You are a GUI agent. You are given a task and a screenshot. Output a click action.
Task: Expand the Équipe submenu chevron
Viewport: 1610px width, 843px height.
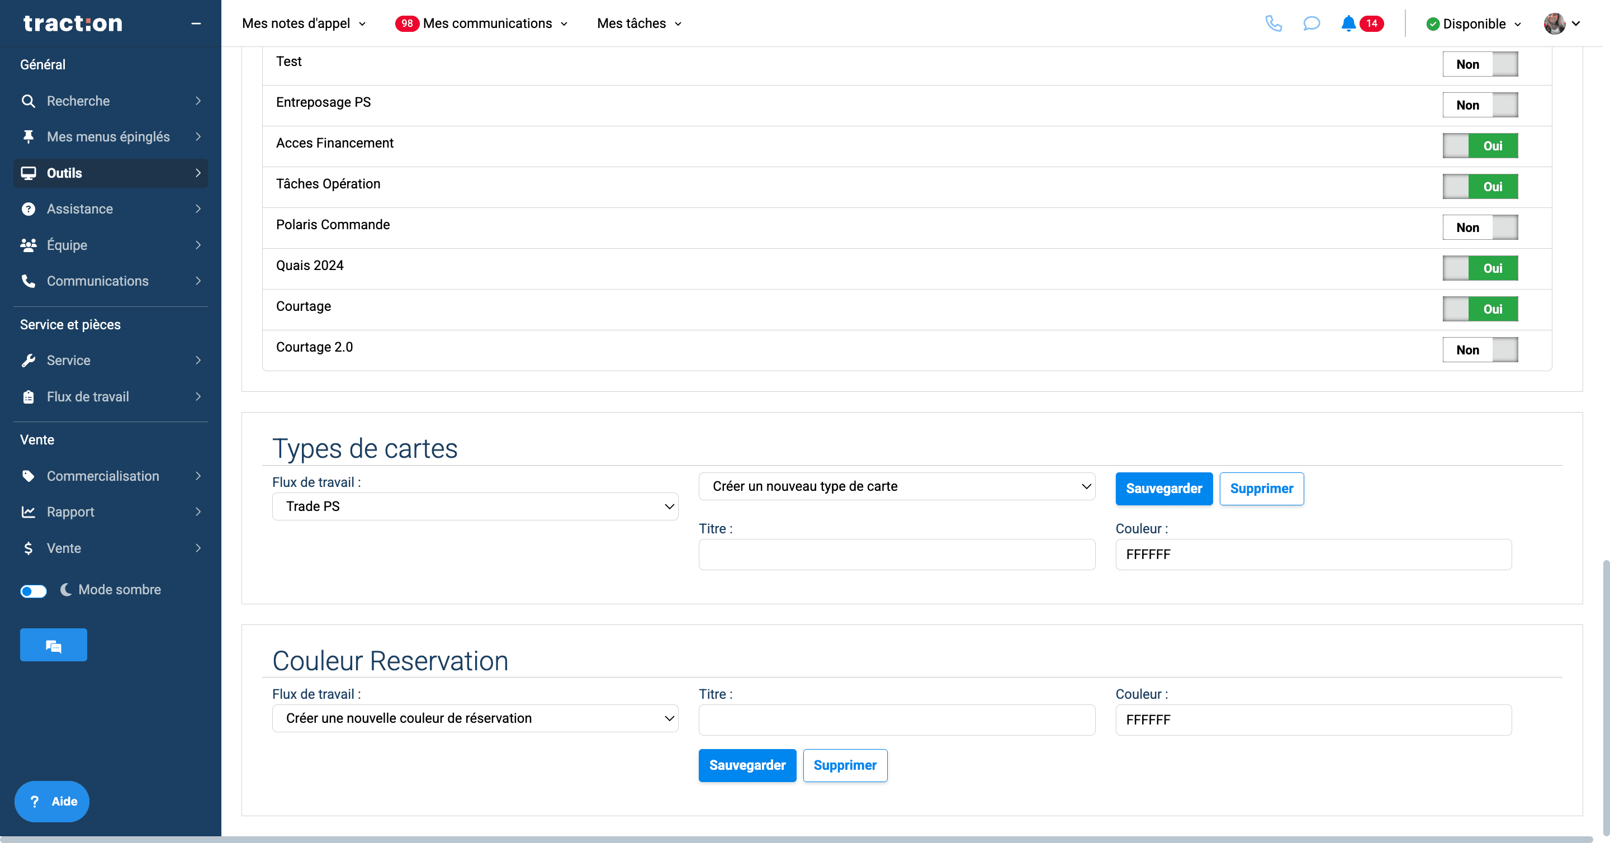pos(198,245)
